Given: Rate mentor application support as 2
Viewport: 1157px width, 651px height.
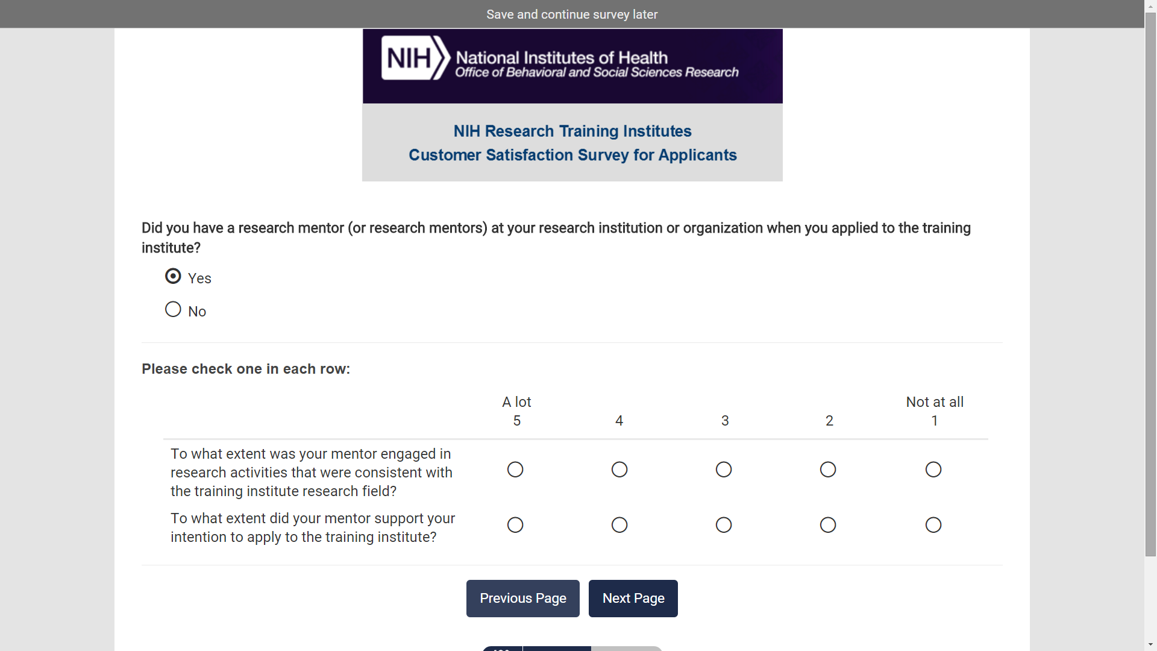Looking at the screenshot, I should (828, 525).
